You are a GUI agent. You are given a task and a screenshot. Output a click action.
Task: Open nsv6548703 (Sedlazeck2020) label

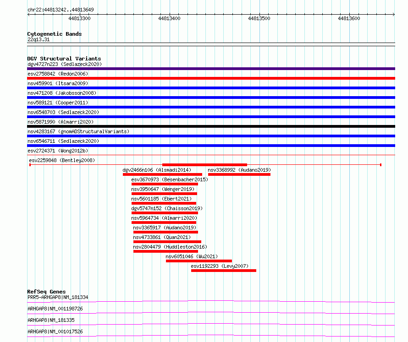coord(63,112)
